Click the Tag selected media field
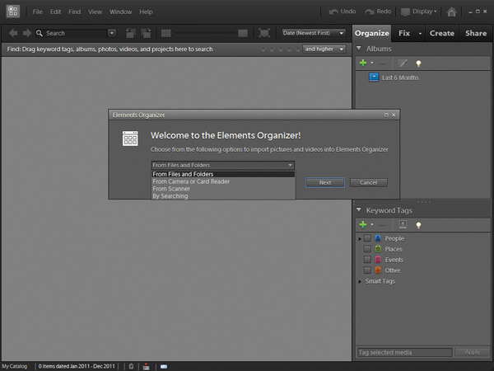The width and height of the screenshot is (494, 371). [x=404, y=352]
